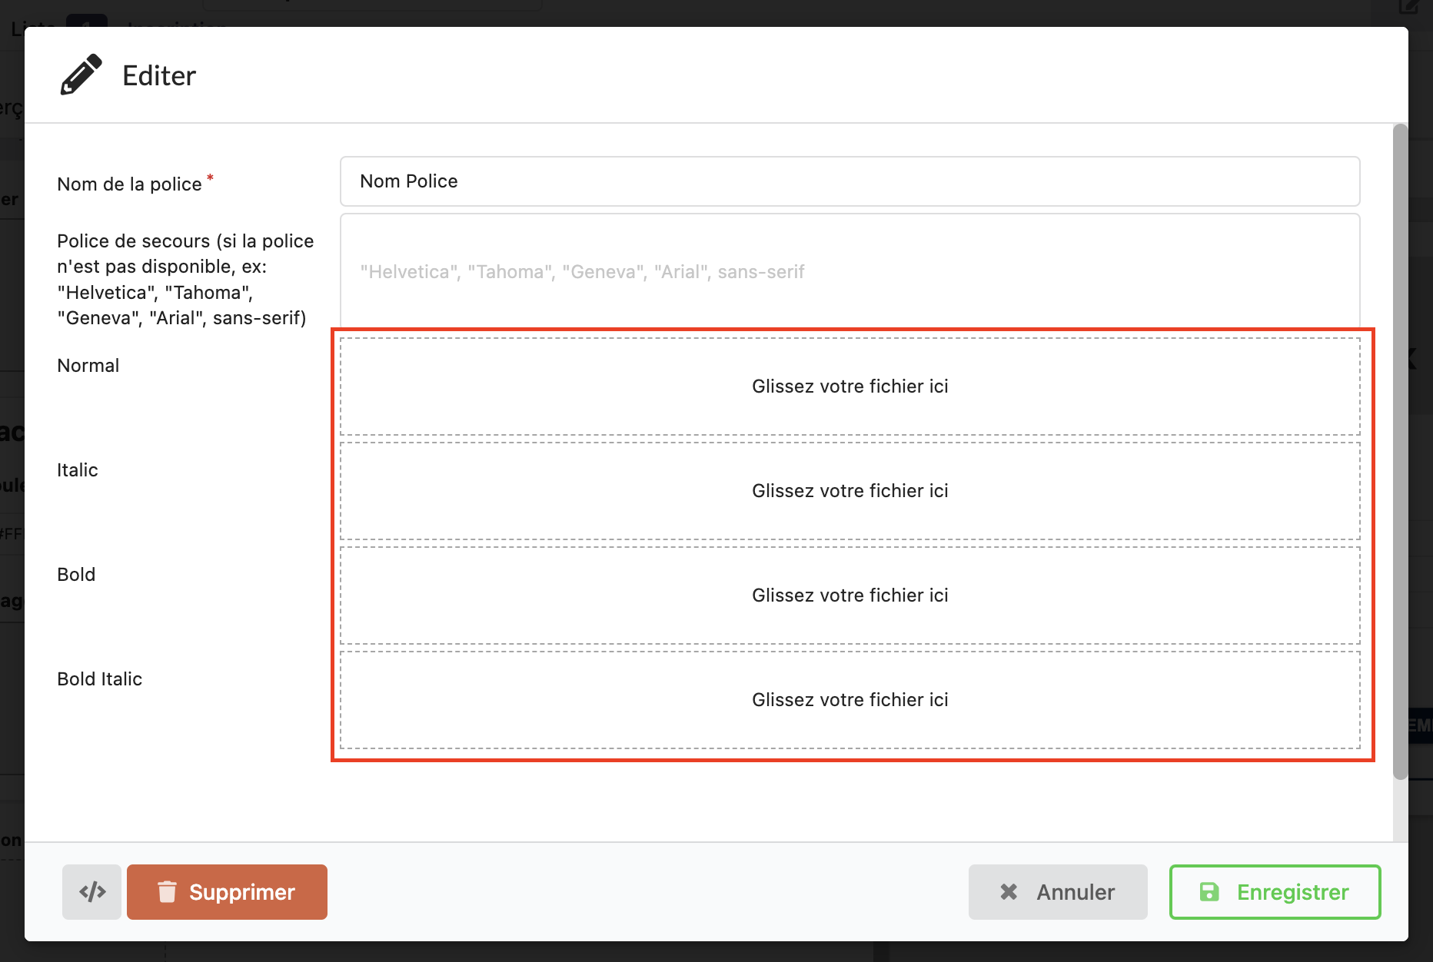Click the Bold Italic label
The height and width of the screenshot is (962, 1433).
pyautogui.click(x=100, y=679)
